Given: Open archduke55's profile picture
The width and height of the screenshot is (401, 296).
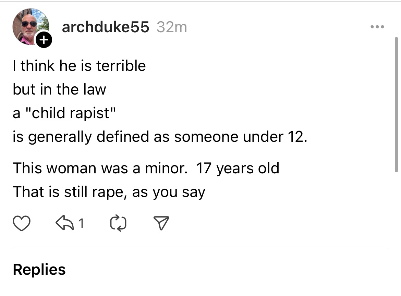Looking at the screenshot, I should pyautogui.click(x=29, y=27).
